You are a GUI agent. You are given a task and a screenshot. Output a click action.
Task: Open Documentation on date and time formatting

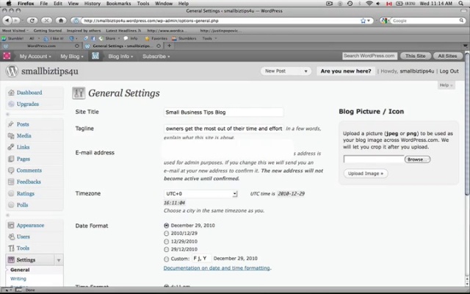tap(217, 268)
